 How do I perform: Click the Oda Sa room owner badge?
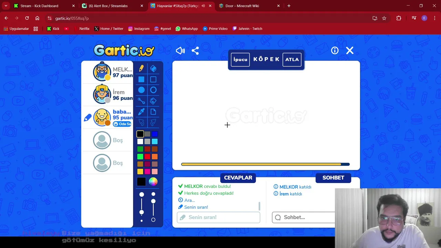click(122, 124)
